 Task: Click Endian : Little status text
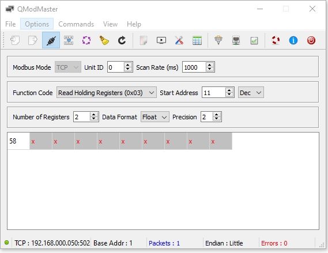coord(224,243)
